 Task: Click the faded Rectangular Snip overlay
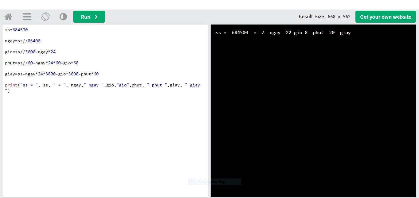tap(214, 182)
